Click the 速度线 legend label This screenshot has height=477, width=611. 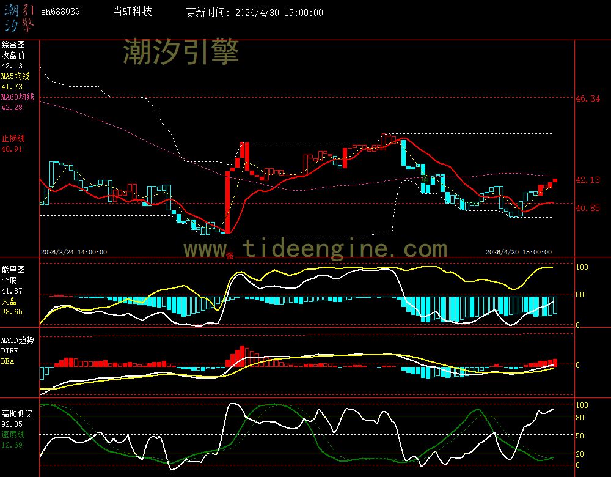click(13, 434)
